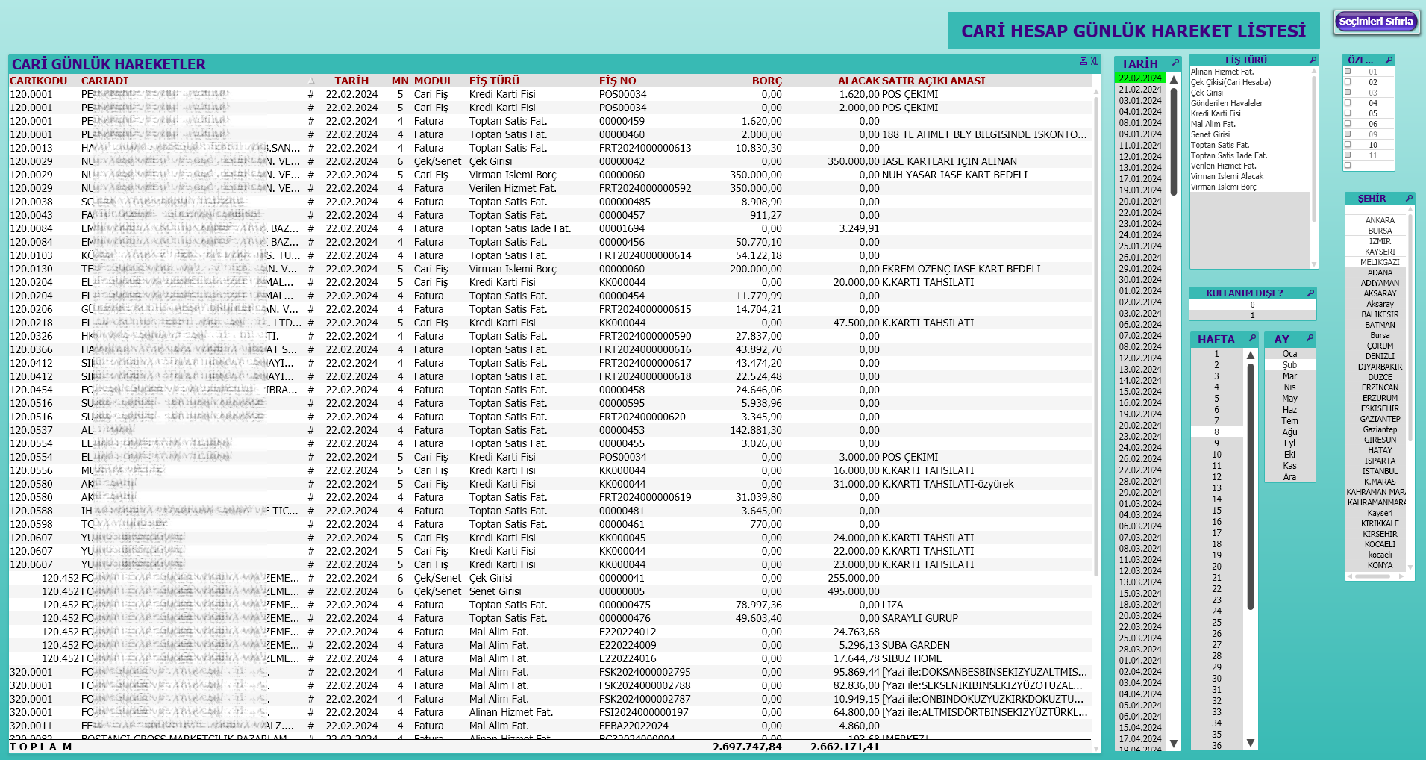Screen dimensions: 1426x760
Task: Open search icon in FİŞ TÜRÜ list box
Action: [1313, 60]
